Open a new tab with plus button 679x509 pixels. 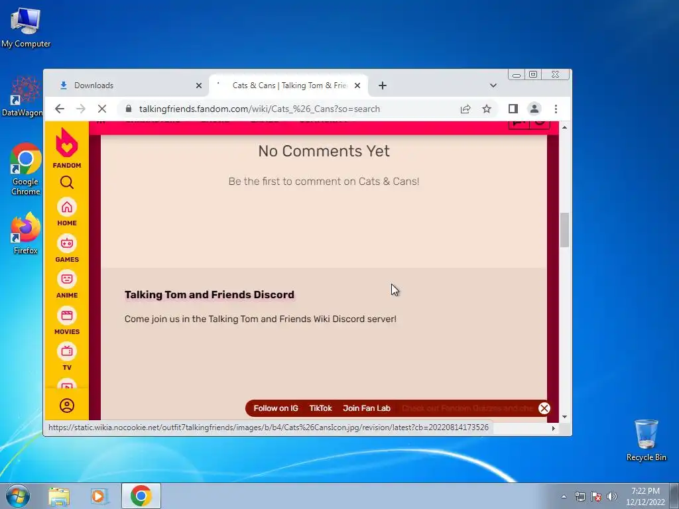tap(383, 85)
